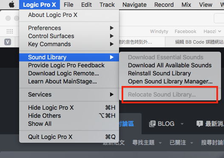Click Download All Available Sounds

170,65
